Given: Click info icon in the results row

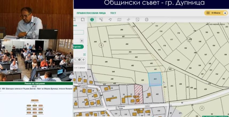Looking at the screenshot, I should [79, 59].
